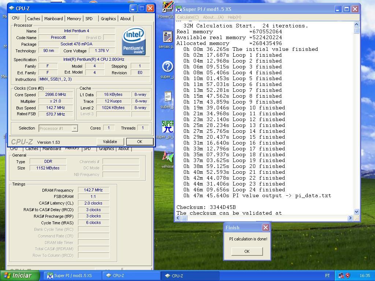Switch to Super PI / mod1.5 XS taskbar button
This screenshot has width=375, height=281.
point(73,276)
